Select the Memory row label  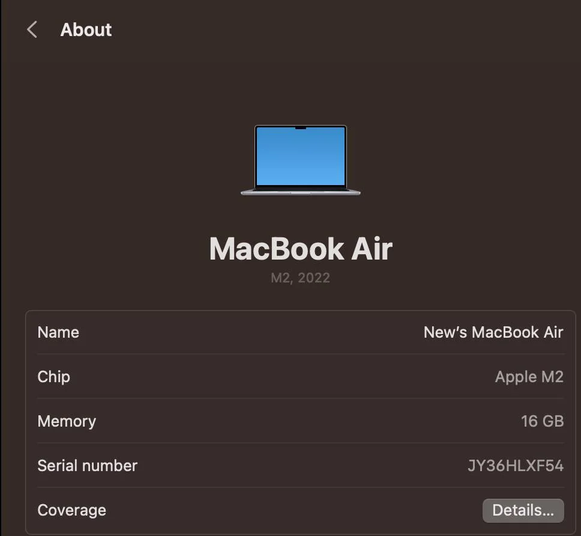click(x=66, y=421)
